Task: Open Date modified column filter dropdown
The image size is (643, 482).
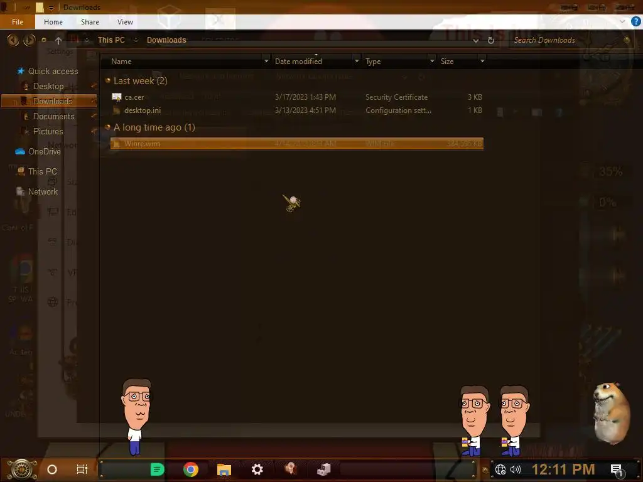Action: [357, 61]
